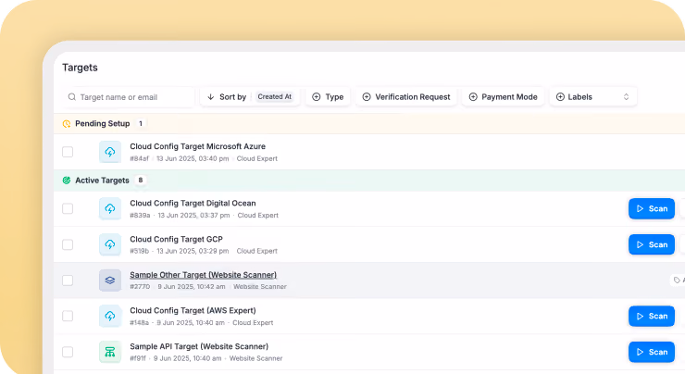Image resolution: width=685 pixels, height=374 pixels.
Task: Check the box for Sample API Target row
Action: click(x=68, y=352)
